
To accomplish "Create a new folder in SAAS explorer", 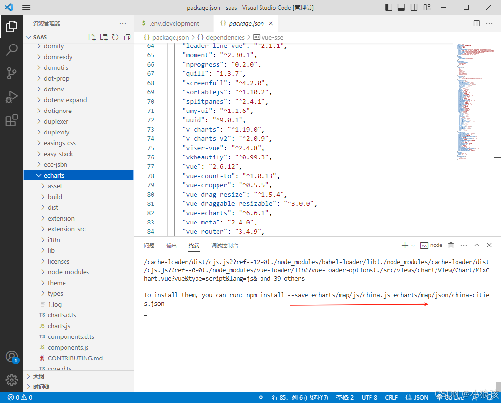I will [x=104, y=37].
